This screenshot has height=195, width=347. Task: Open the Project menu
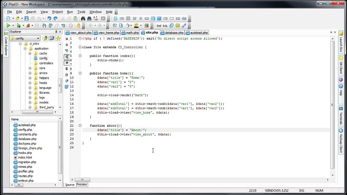pyautogui.click(x=57, y=12)
